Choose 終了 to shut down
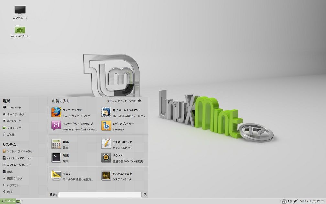 pyautogui.click(x=8, y=192)
